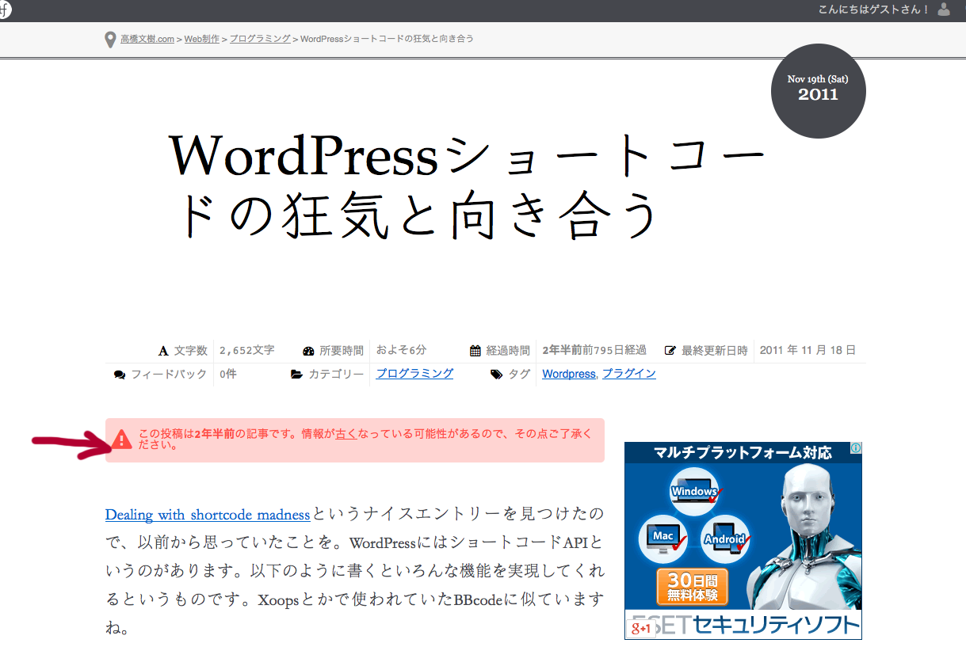966x647 pixels.
Task: Click the Mac icon in the ad
Action: (663, 538)
